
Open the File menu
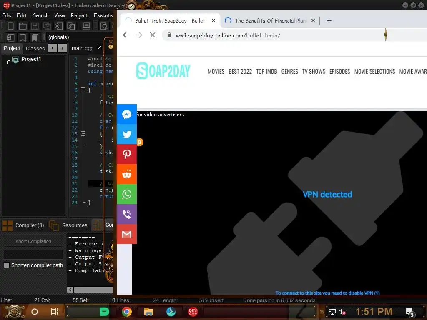click(7, 15)
